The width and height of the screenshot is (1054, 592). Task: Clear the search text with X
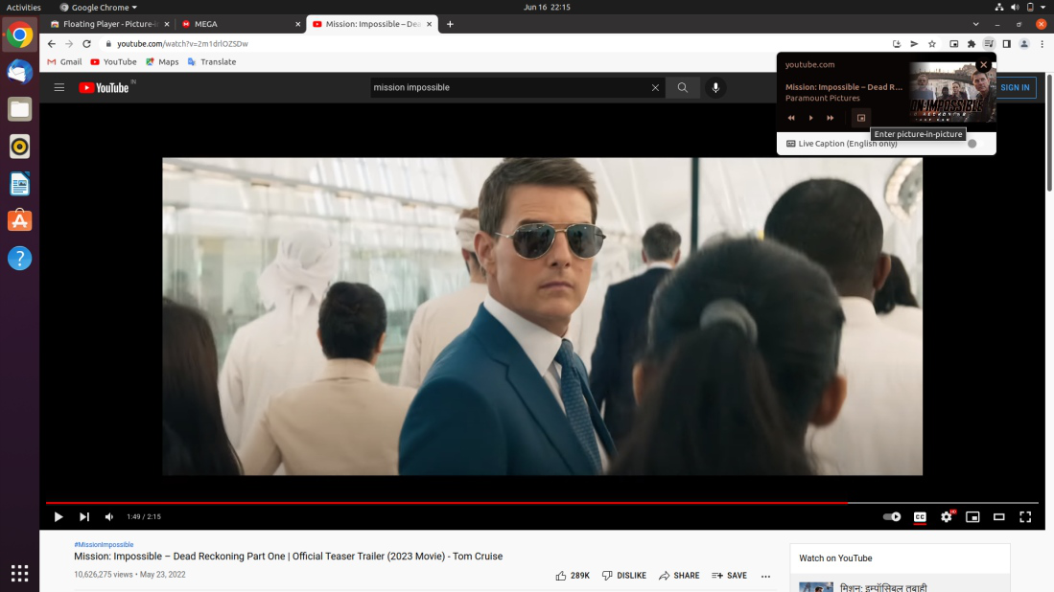(x=655, y=87)
